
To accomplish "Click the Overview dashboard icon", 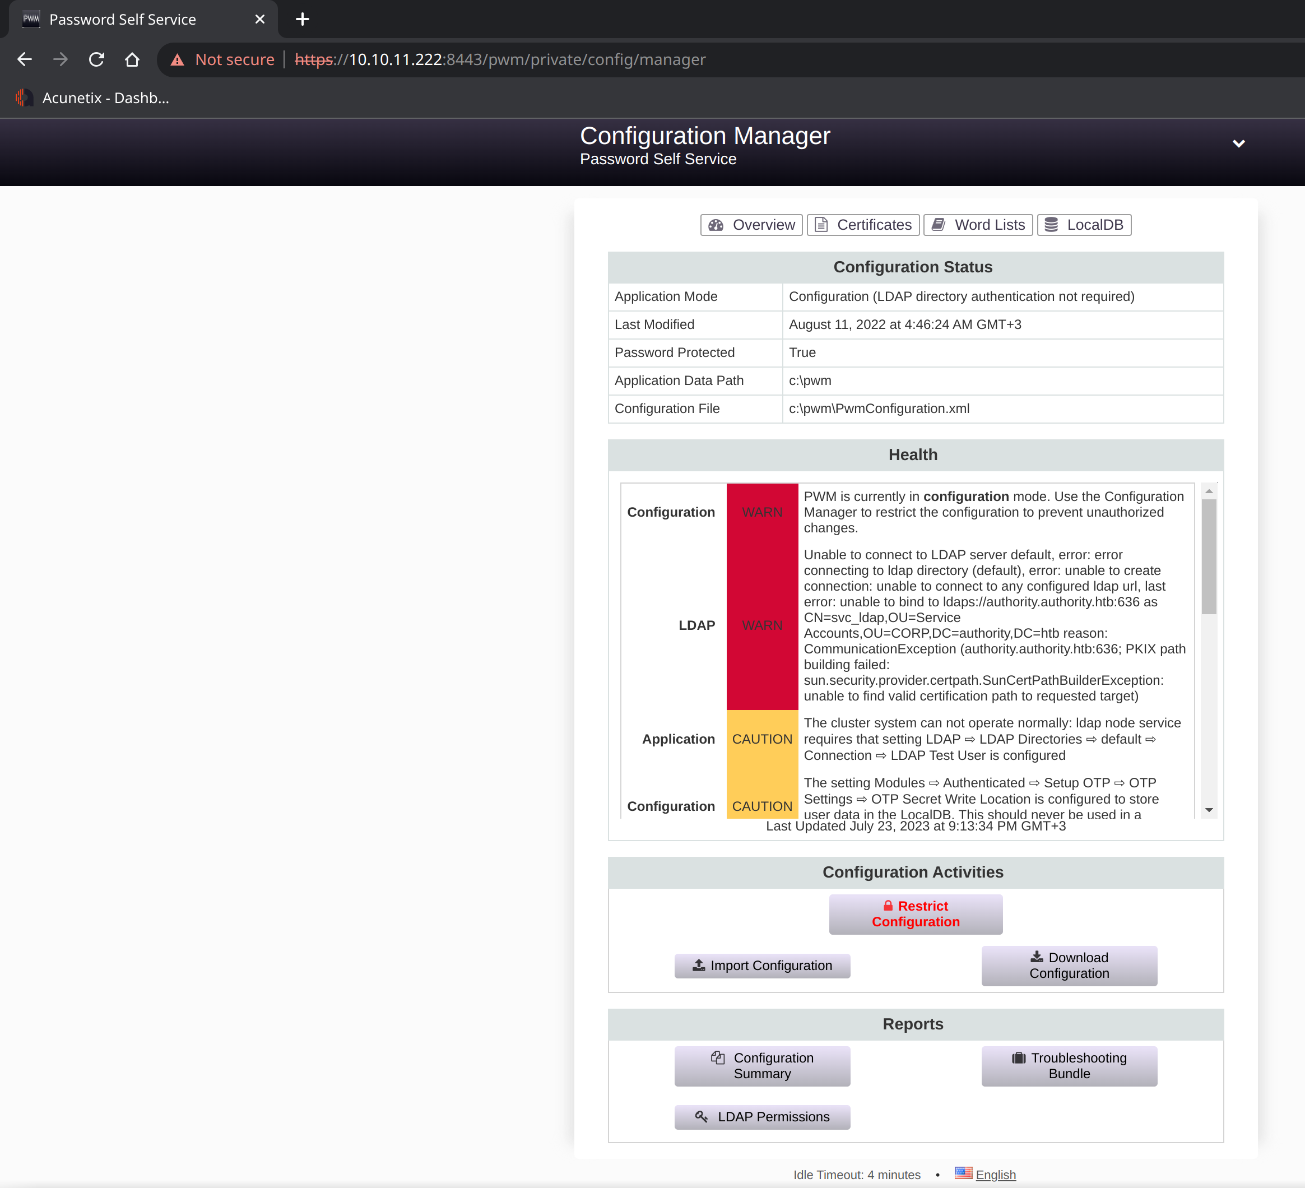I will [716, 225].
